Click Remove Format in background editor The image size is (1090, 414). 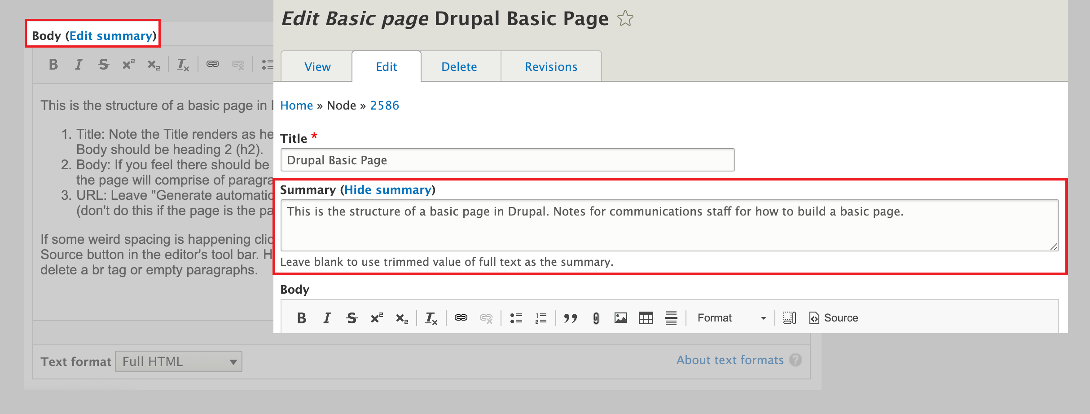point(183,65)
